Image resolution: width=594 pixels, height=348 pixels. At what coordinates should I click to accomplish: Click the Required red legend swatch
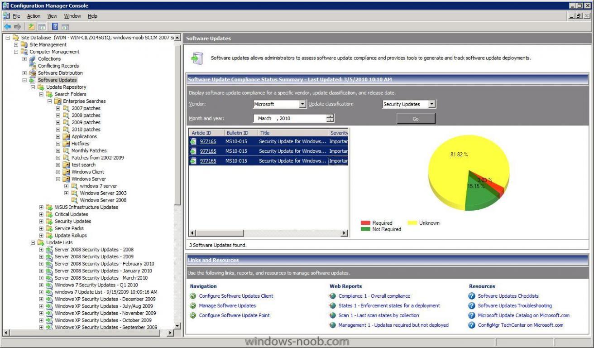pyautogui.click(x=365, y=223)
